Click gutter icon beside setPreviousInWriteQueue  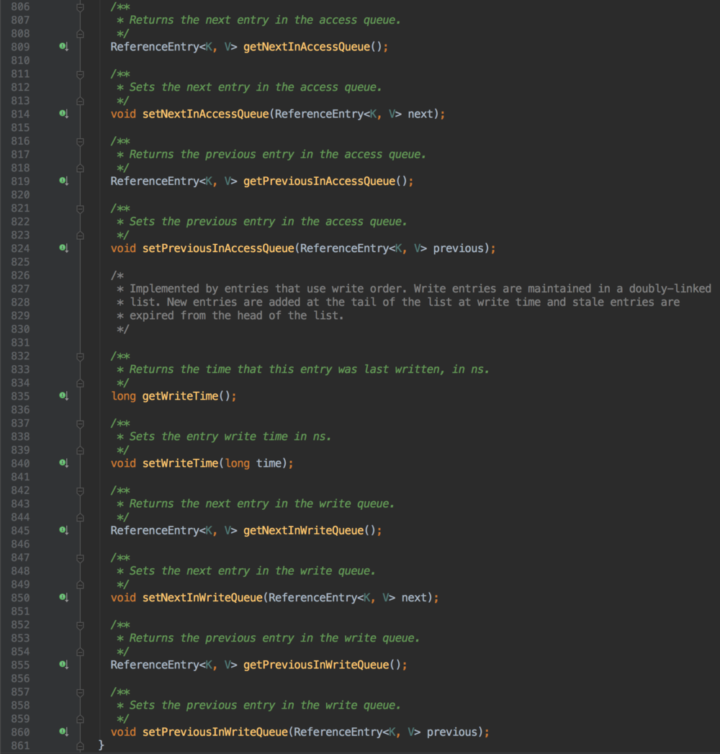click(x=63, y=732)
